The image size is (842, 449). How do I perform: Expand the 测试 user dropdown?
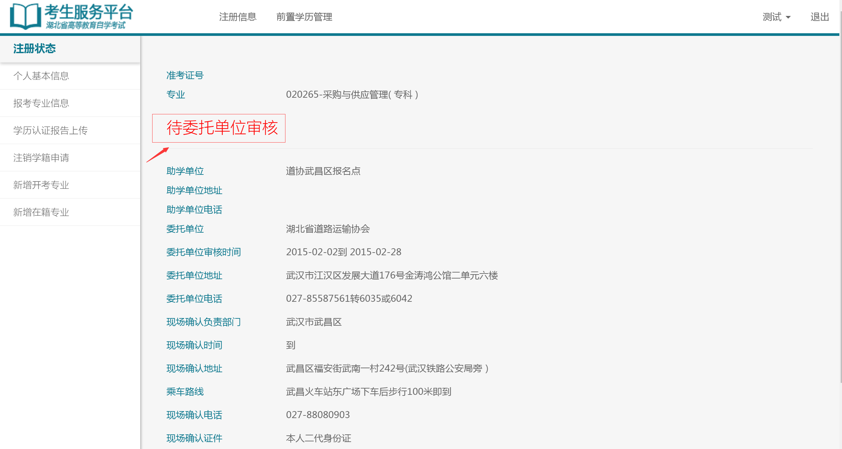(776, 17)
